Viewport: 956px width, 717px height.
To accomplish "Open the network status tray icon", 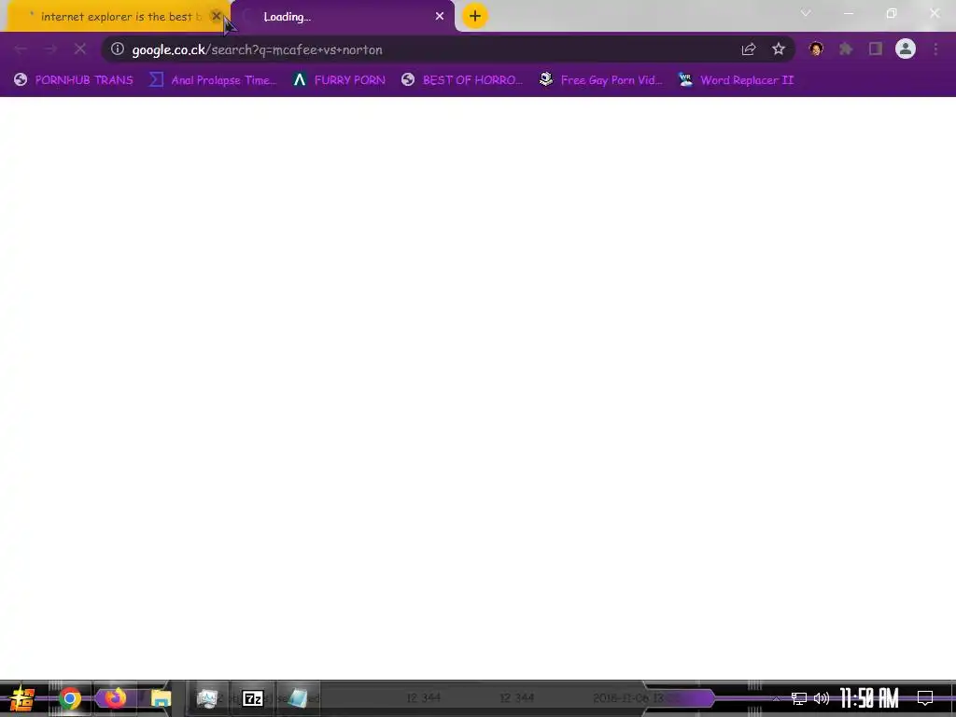I will (x=799, y=698).
